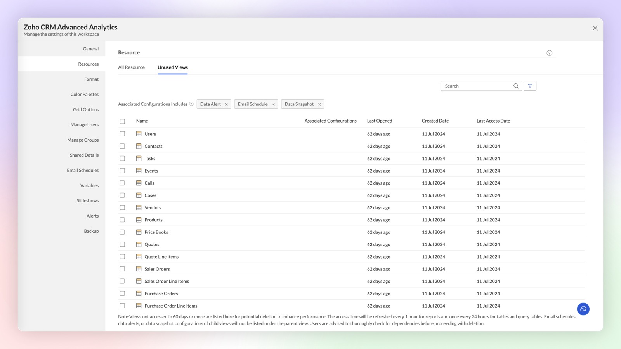Viewport: 621px width, 349px height.
Task: Open Manage Users in sidebar
Action: click(x=62, y=125)
